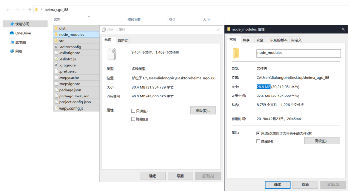
Task: Click Advanced button in dist properties
Action: [203, 110]
